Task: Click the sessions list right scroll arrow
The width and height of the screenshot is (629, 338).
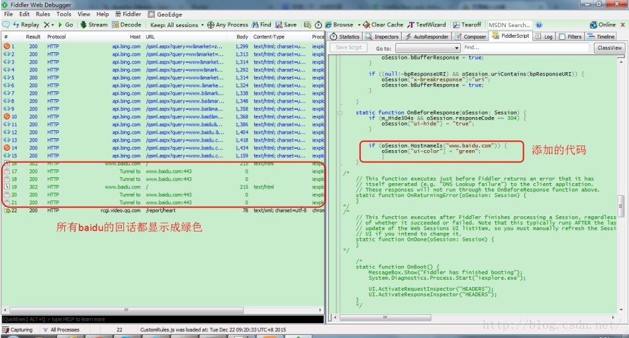Action: pyautogui.click(x=320, y=310)
